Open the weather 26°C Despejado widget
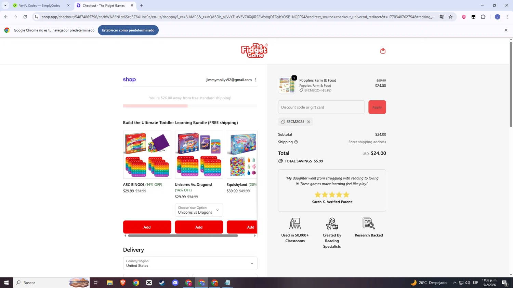Image resolution: width=513 pixels, height=288 pixels. pos(429,283)
